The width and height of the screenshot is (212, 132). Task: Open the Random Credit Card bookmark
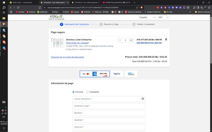tap(153, 12)
